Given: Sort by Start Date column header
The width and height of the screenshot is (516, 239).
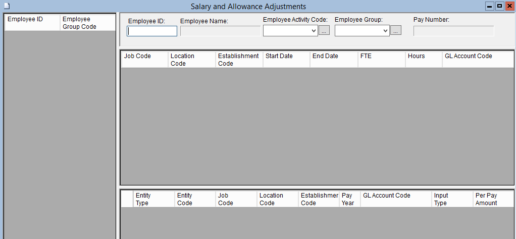Looking at the screenshot, I should tap(286, 60).
